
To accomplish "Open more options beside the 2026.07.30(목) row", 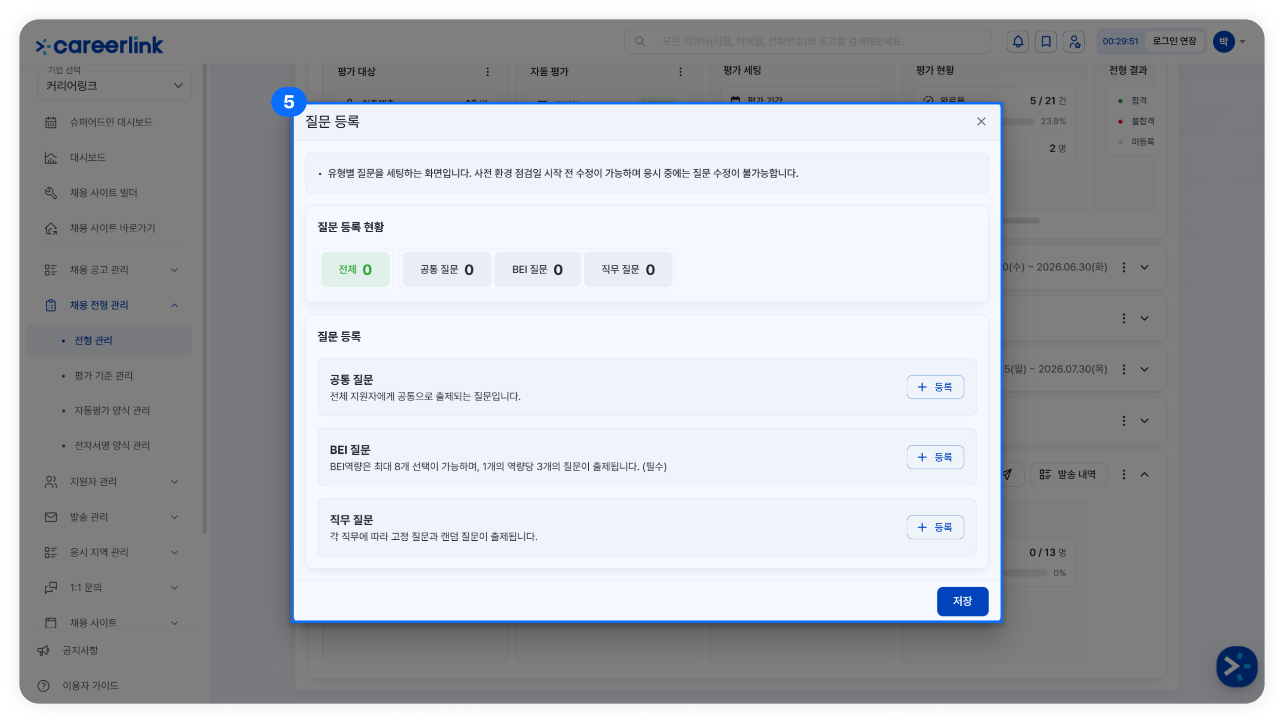I will point(1124,369).
